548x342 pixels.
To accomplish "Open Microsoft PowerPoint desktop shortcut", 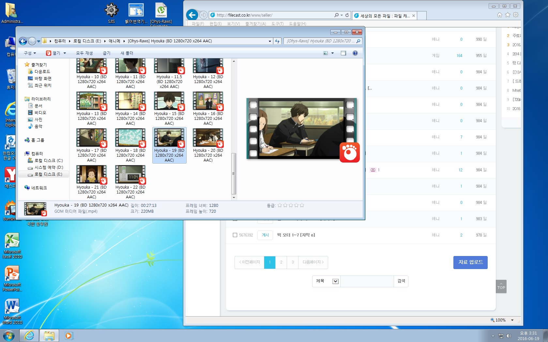I will point(12,279).
